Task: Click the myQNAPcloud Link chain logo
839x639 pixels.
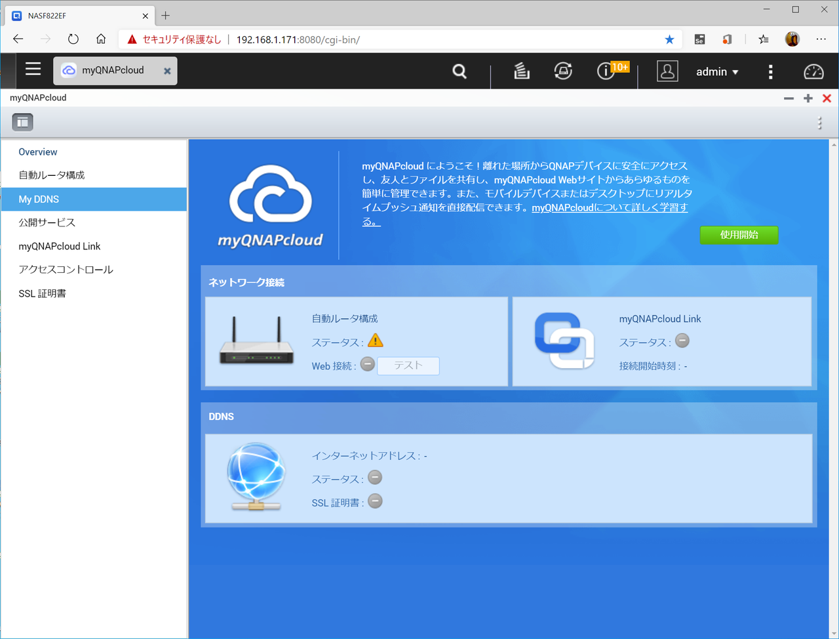Action: (x=564, y=340)
